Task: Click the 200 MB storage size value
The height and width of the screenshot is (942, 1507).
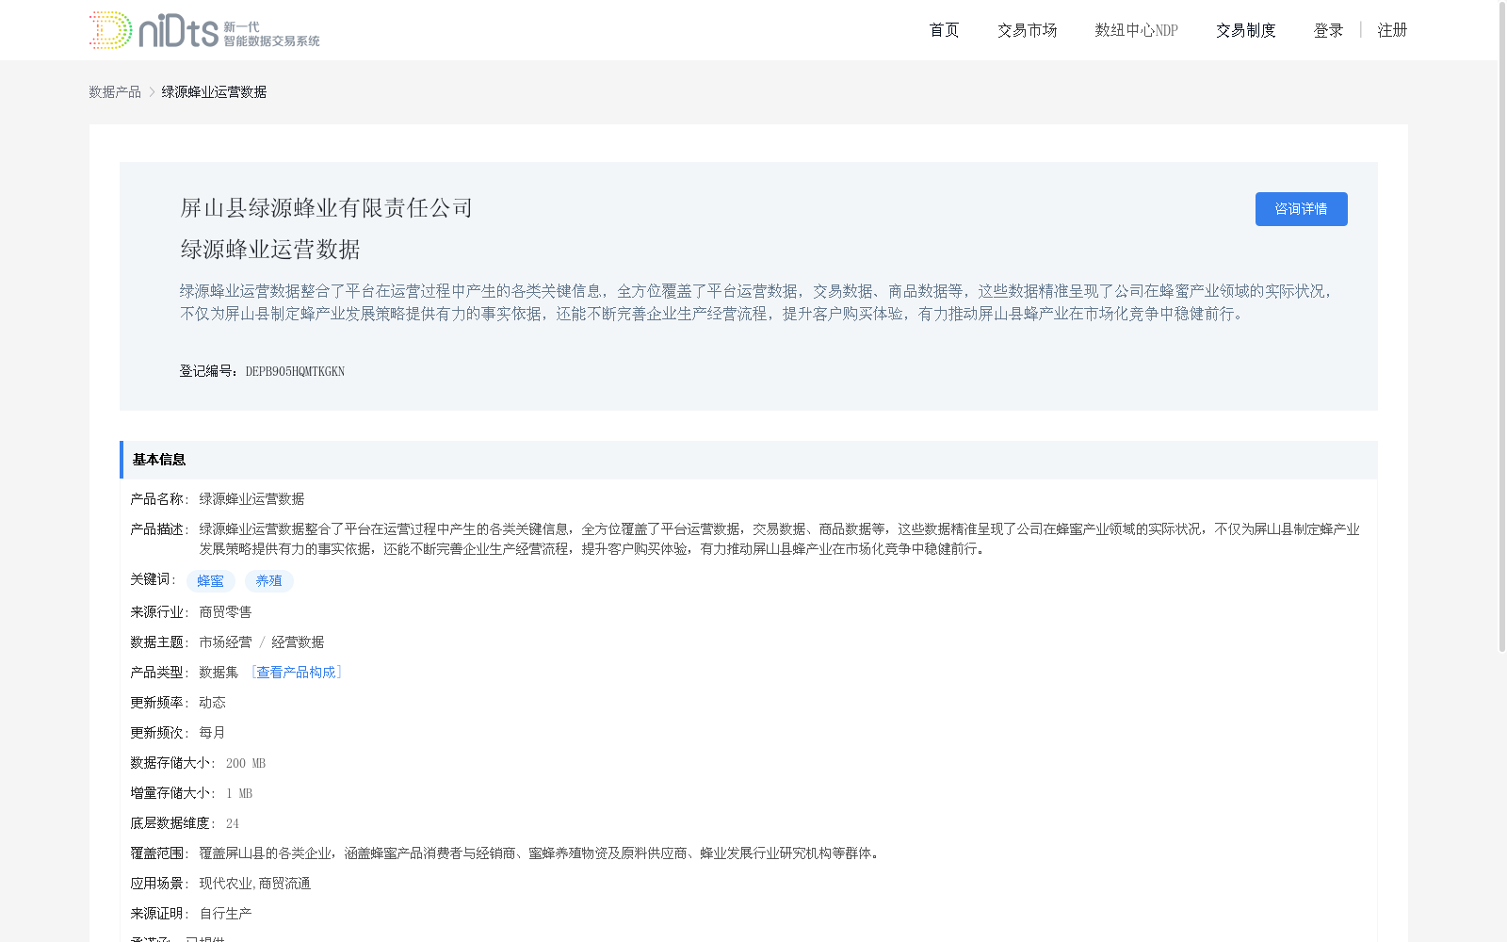Action: [246, 763]
